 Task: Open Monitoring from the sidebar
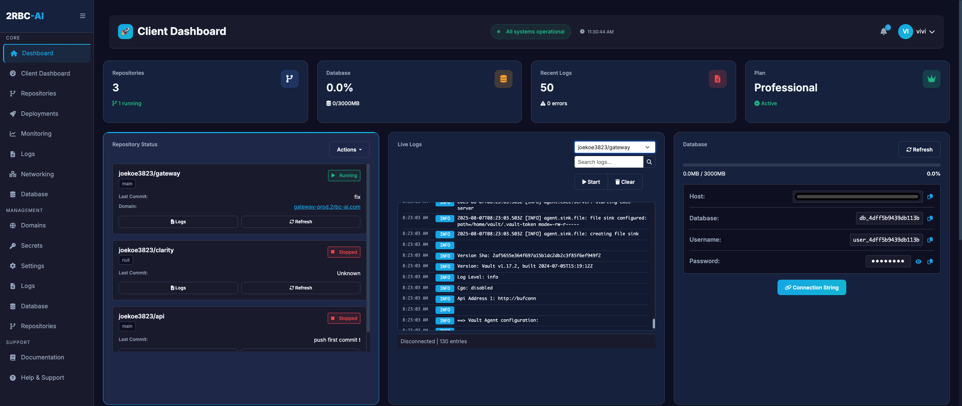pos(36,133)
